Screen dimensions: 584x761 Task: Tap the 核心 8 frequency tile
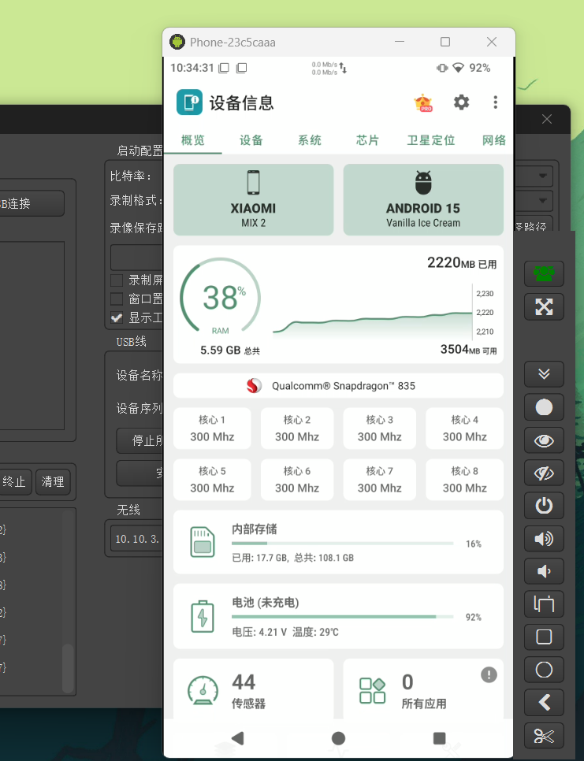464,480
